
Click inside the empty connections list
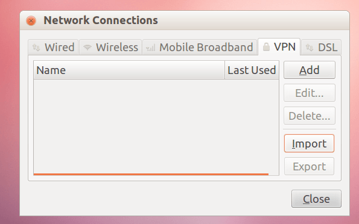156,127
